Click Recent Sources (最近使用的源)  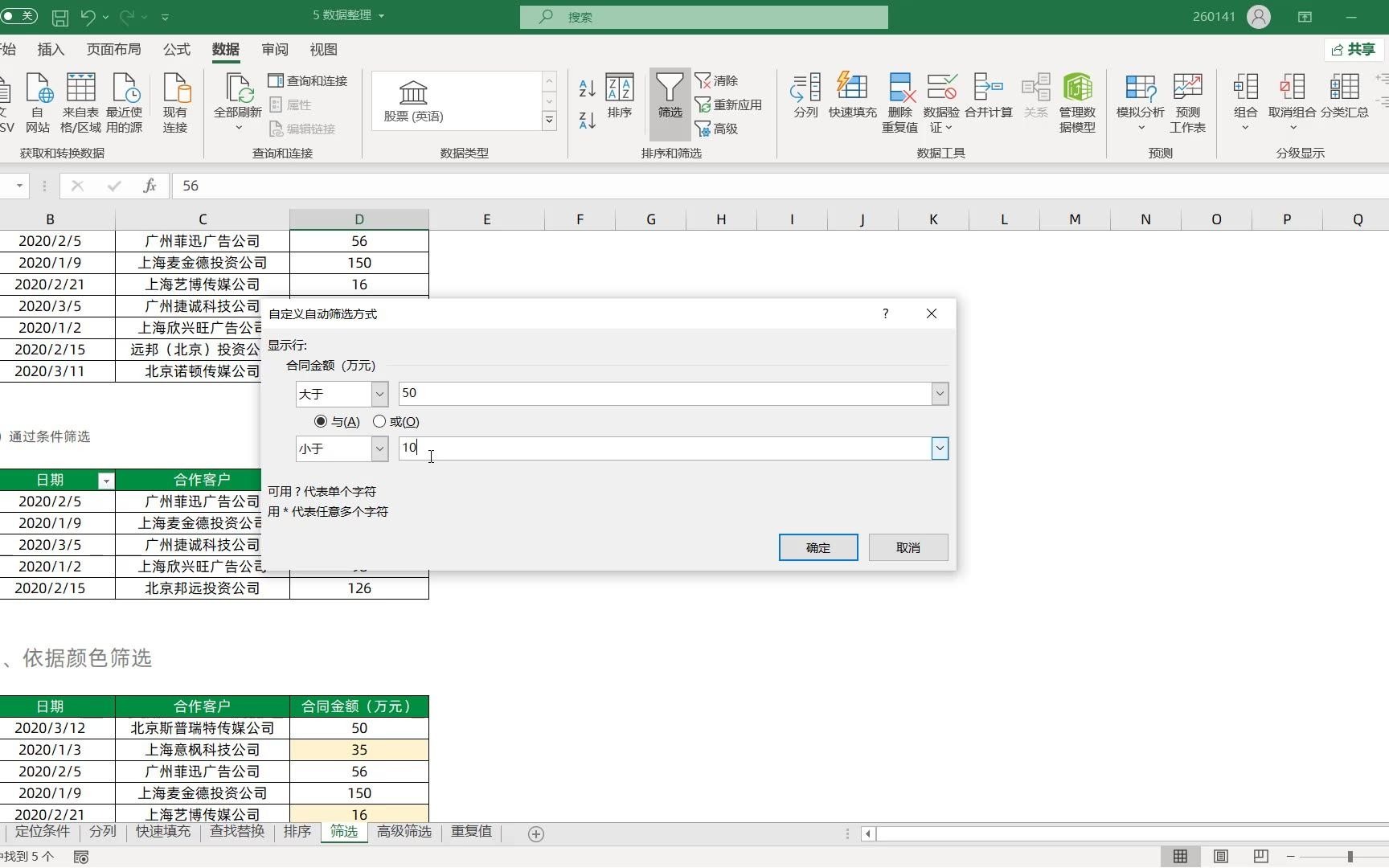tap(125, 103)
